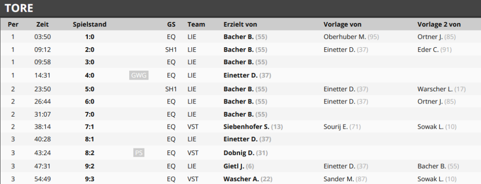Image resolution: width=481 pixels, height=184 pixels.
Task: Open Oberhuber M. assist link
Action: pyautogui.click(x=344, y=37)
